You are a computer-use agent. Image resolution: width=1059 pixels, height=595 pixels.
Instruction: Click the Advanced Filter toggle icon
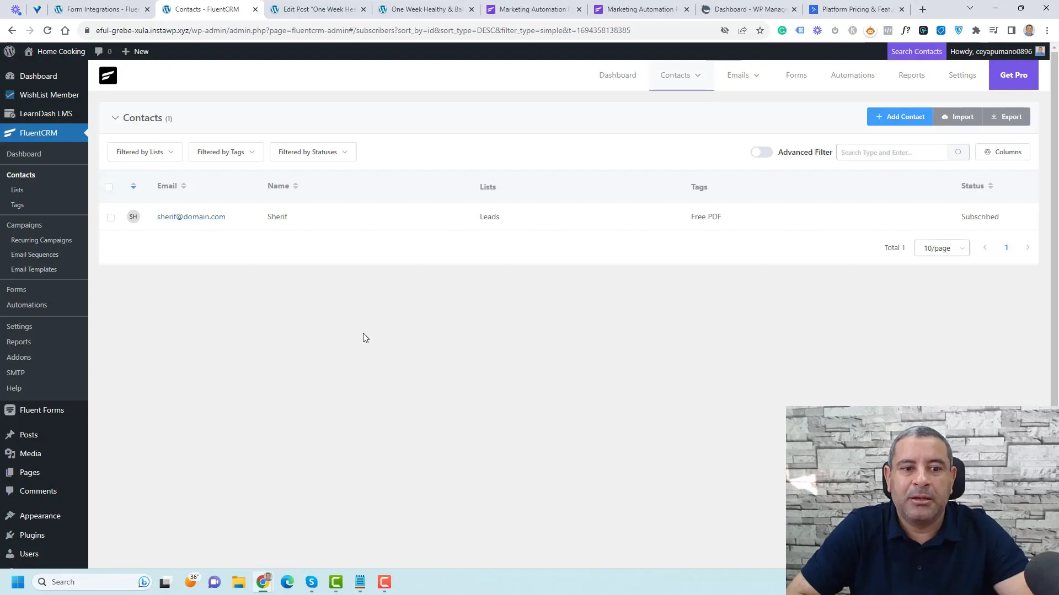[762, 152]
